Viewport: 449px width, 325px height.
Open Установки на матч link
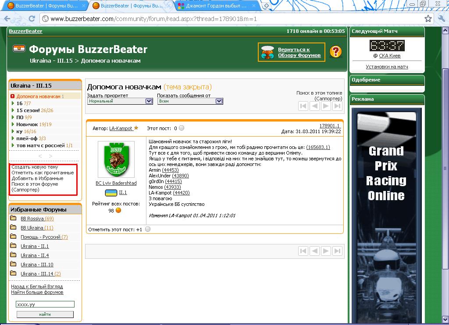point(387,67)
